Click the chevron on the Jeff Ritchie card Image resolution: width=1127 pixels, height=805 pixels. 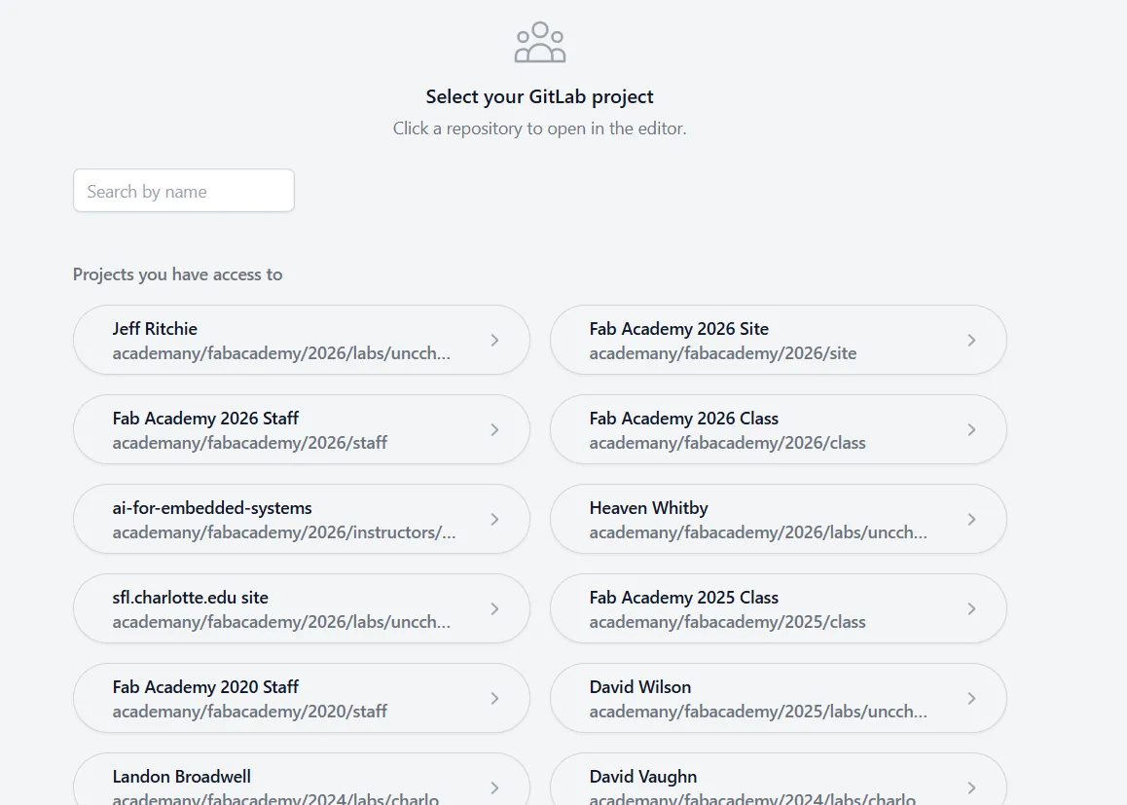(x=494, y=341)
